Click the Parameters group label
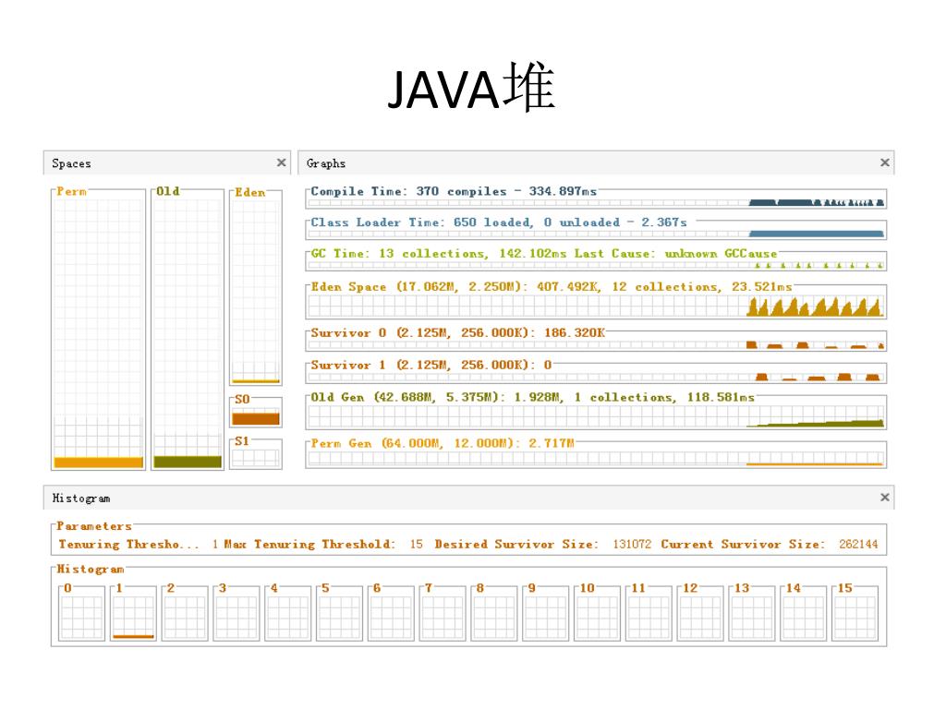The height and width of the screenshot is (709, 946). [x=94, y=526]
